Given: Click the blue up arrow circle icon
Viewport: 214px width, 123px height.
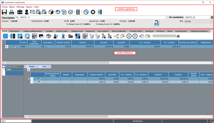Looking at the screenshot, I should coord(135,36).
